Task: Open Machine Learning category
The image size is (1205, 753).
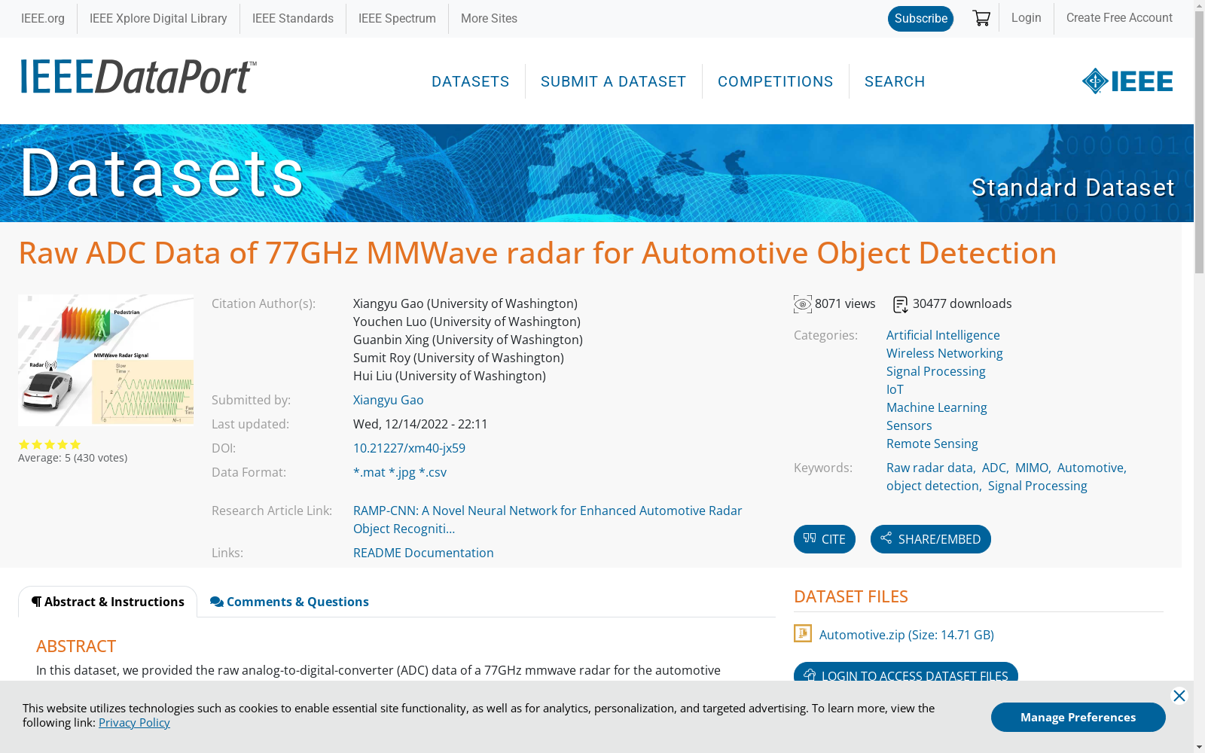Action: pyautogui.click(x=936, y=407)
